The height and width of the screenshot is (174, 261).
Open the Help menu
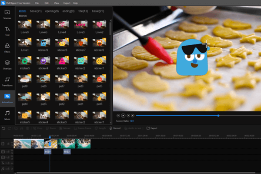(x=75, y=3)
